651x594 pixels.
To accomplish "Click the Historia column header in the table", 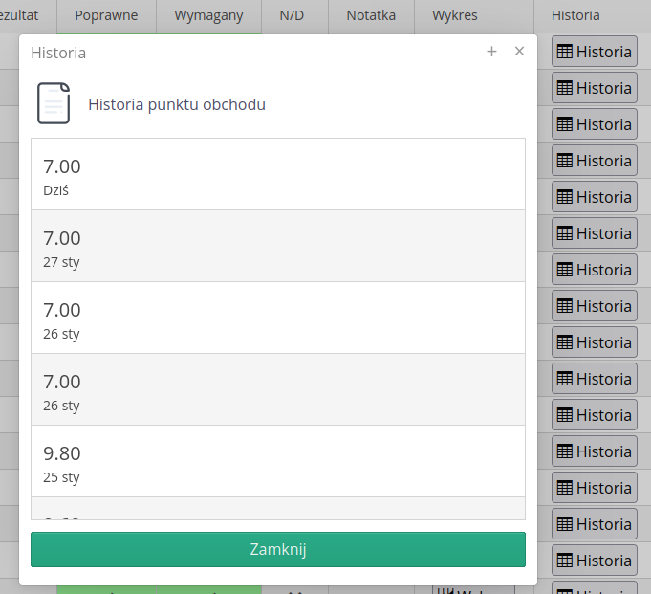I will 575,15.
